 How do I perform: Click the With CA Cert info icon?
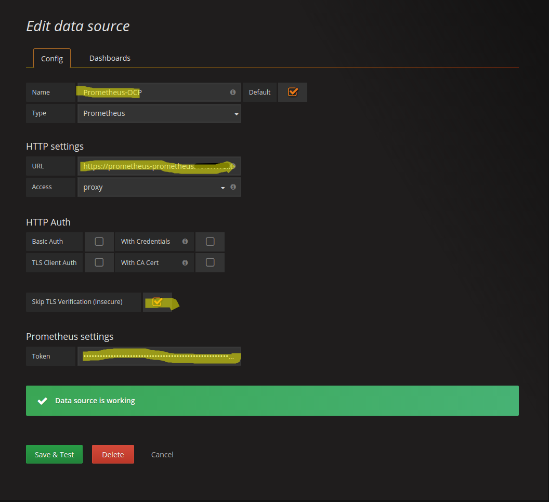point(185,263)
